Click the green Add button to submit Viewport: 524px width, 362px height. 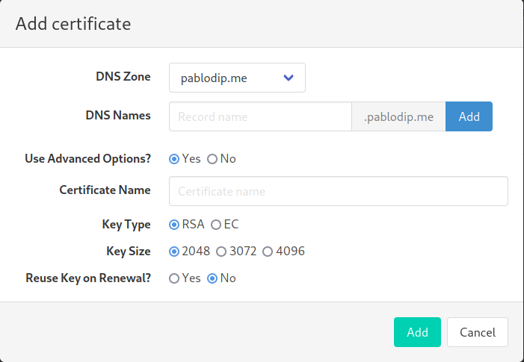[x=417, y=332]
